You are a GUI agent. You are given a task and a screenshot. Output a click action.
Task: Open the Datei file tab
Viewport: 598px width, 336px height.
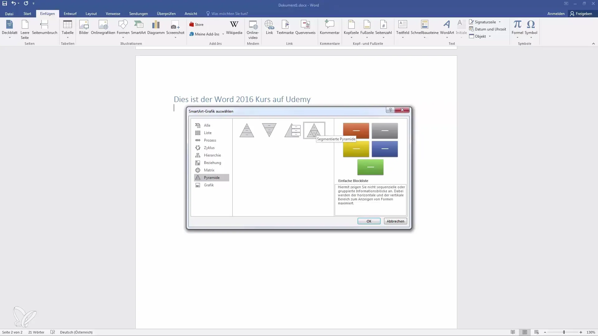click(x=9, y=14)
